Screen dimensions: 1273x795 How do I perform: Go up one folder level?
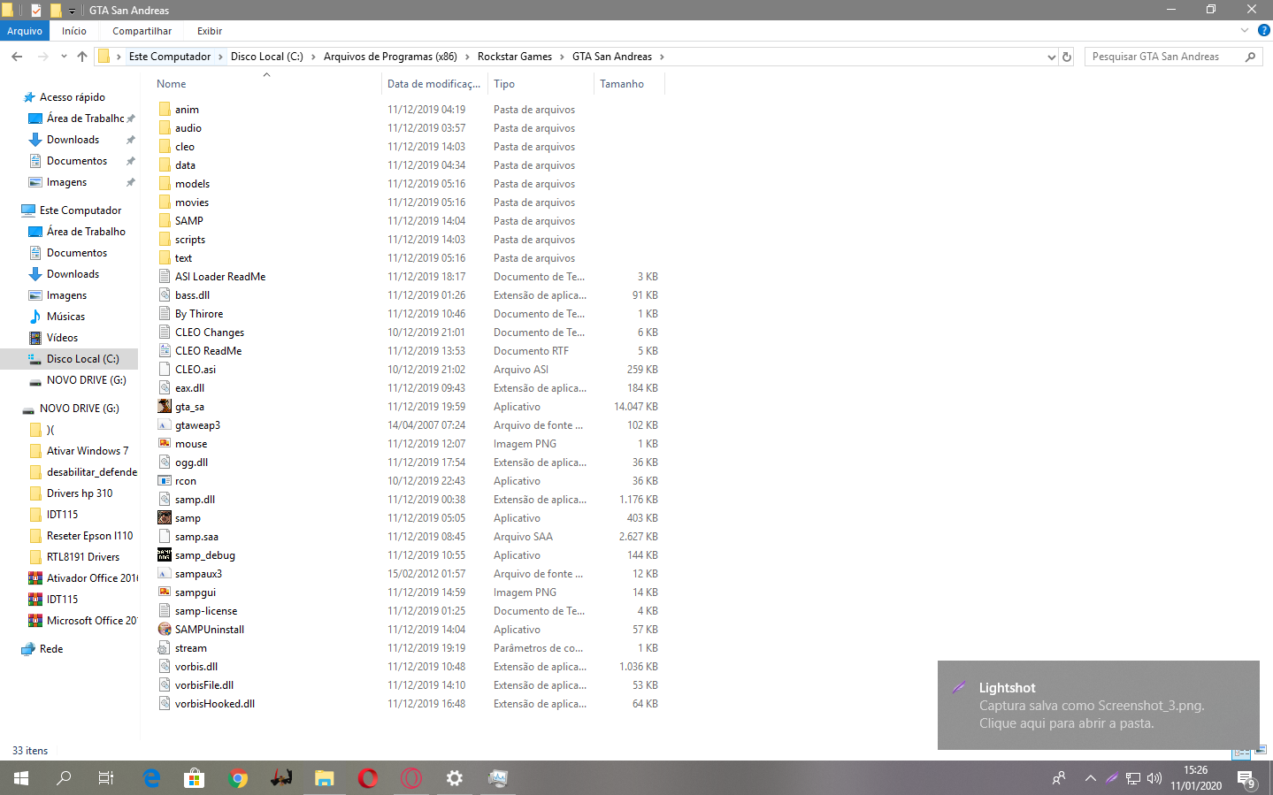point(82,57)
